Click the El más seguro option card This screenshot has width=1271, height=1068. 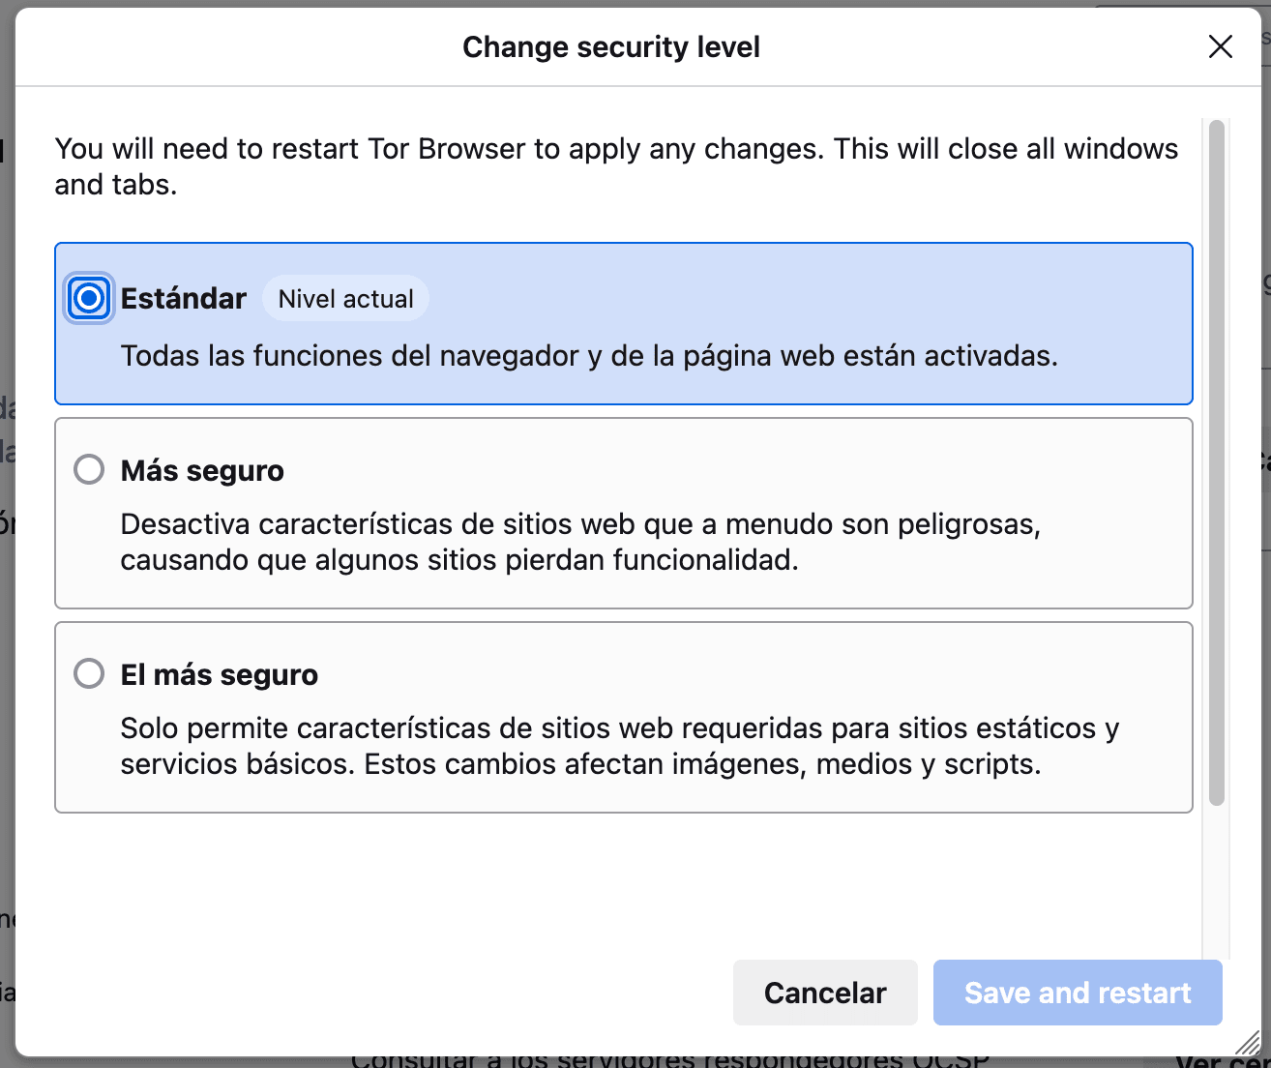(624, 718)
